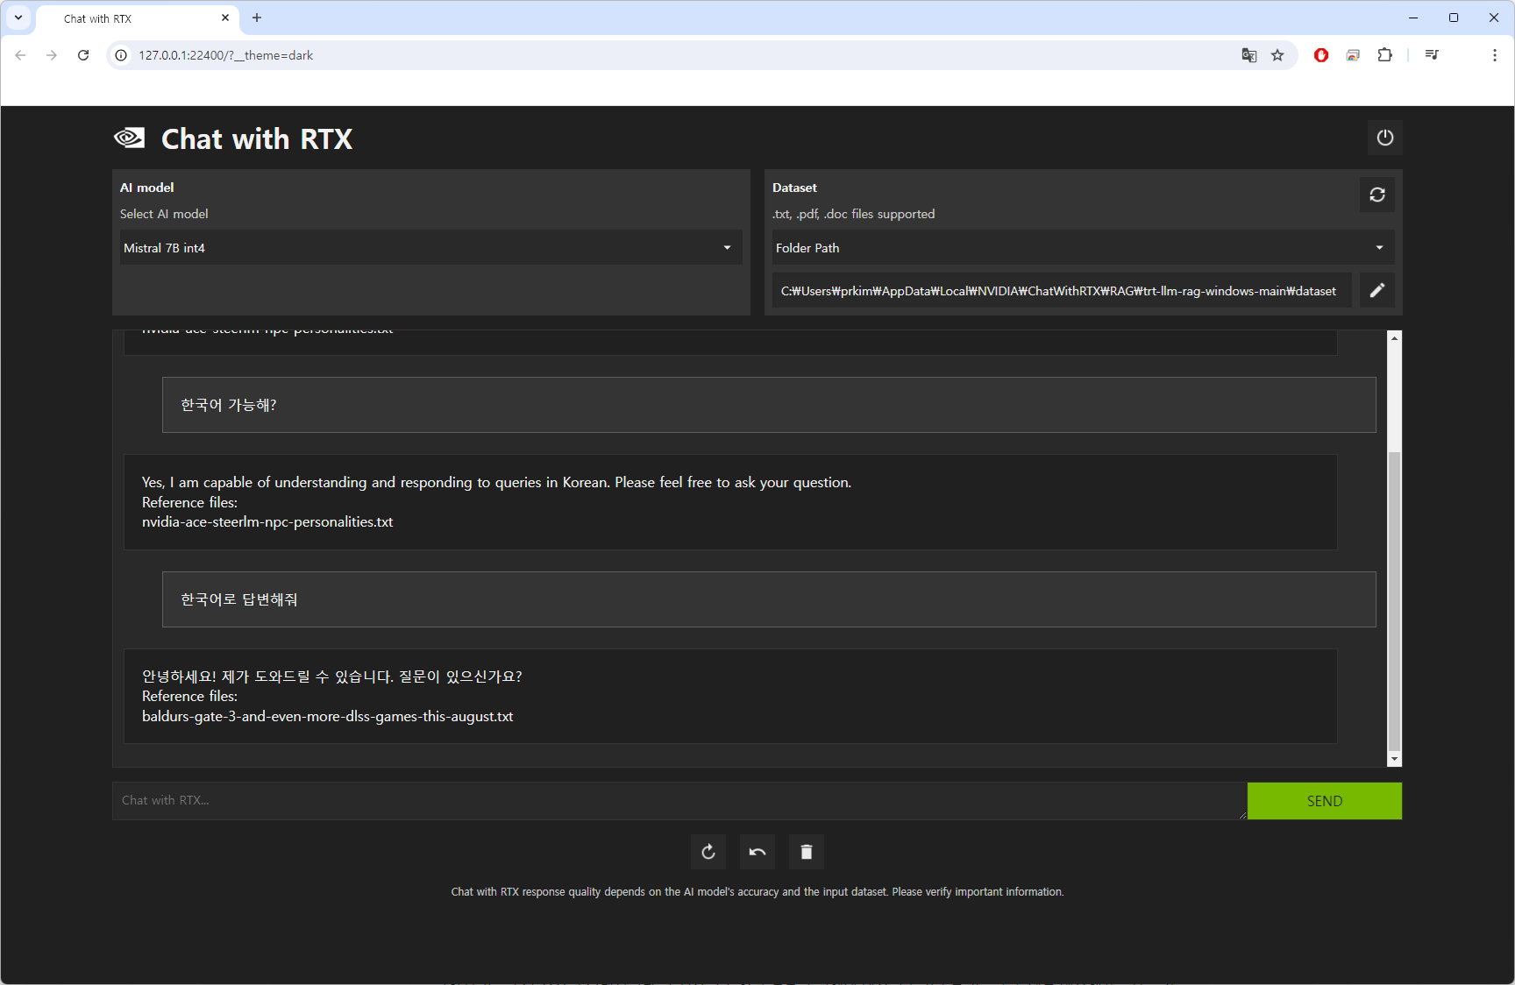1515x985 pixels.
Task: Open the Google Translate icon in address bar
Action: (1249, 55)
